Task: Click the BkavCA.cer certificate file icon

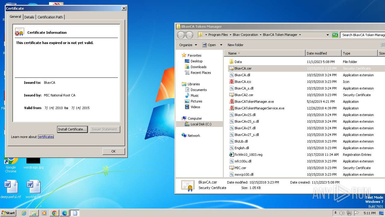Action: pyautogui.click(x=231, y=68)
